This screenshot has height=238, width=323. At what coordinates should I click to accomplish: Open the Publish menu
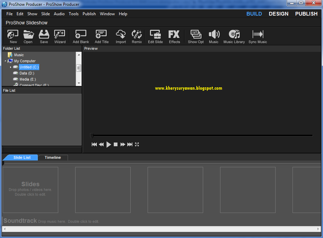coord(89,14)
